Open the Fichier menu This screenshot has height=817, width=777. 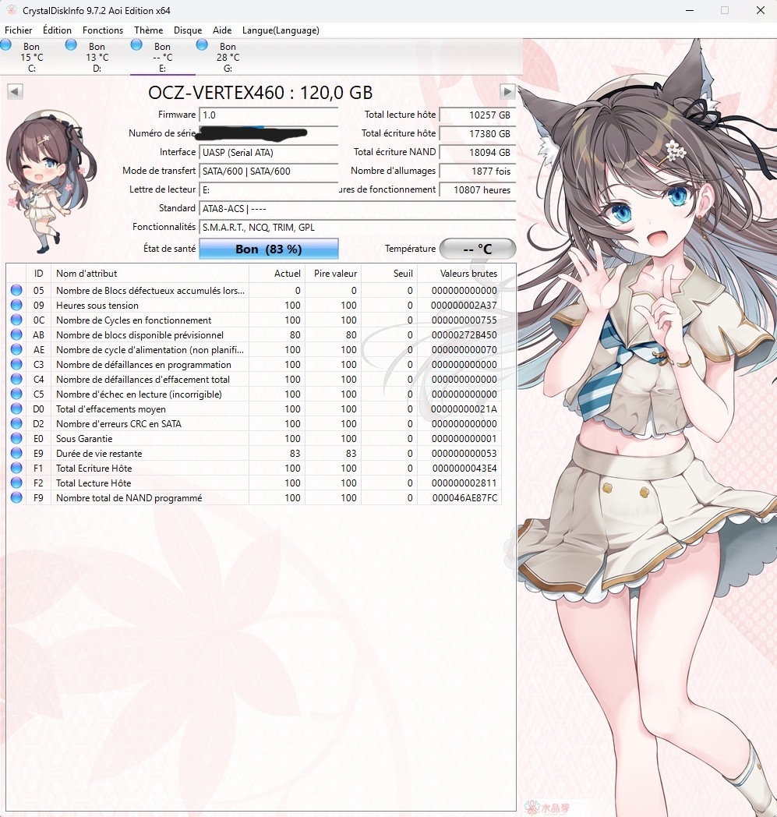[x=19, y=30]
